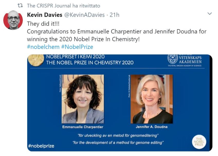The height and width of the screenshot is (156, 218).
Task: Open the #nobelchem hashtag
Action: click(43, 47)
